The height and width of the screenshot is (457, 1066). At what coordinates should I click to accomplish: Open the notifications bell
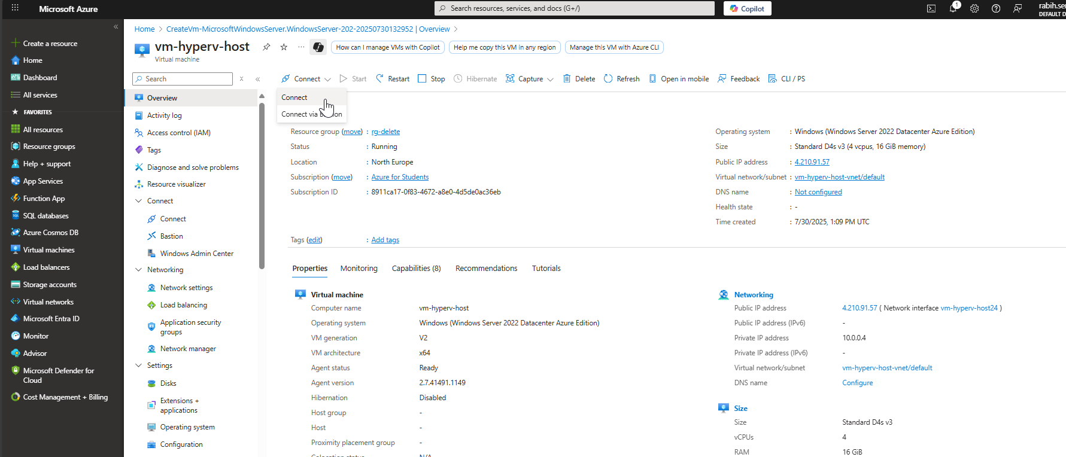tap(953, 8)
